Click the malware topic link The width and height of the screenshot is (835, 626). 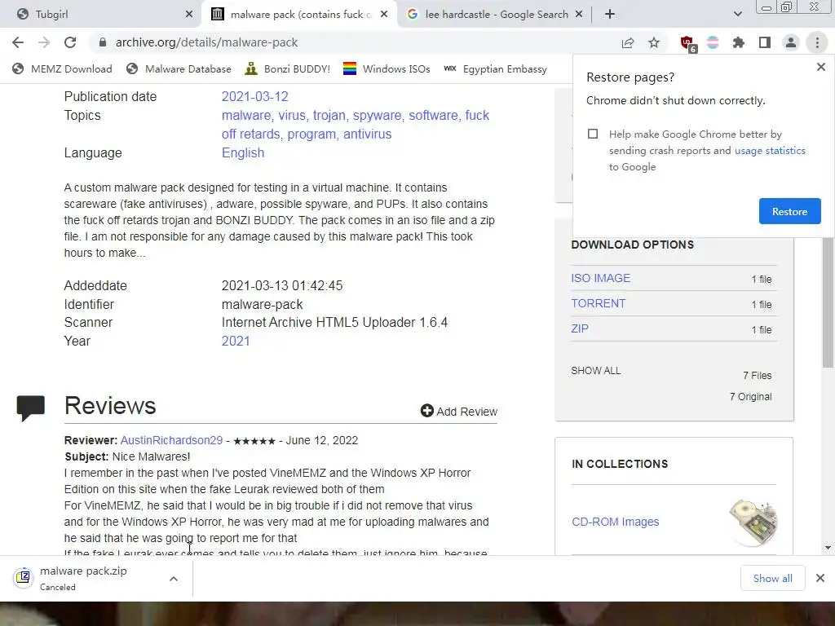point(246,115)
